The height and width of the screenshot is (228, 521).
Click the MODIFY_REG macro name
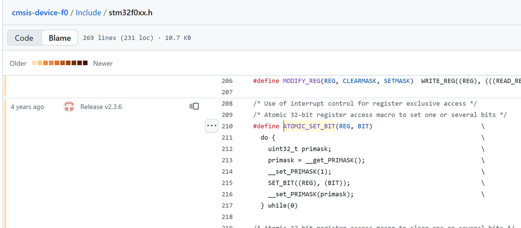click(x=301, y=81)
